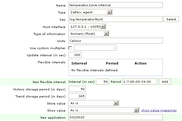This screenshot has height=121, width=182.
Task: Expand the Show value dropdown
Action: (x=104, y=110)
